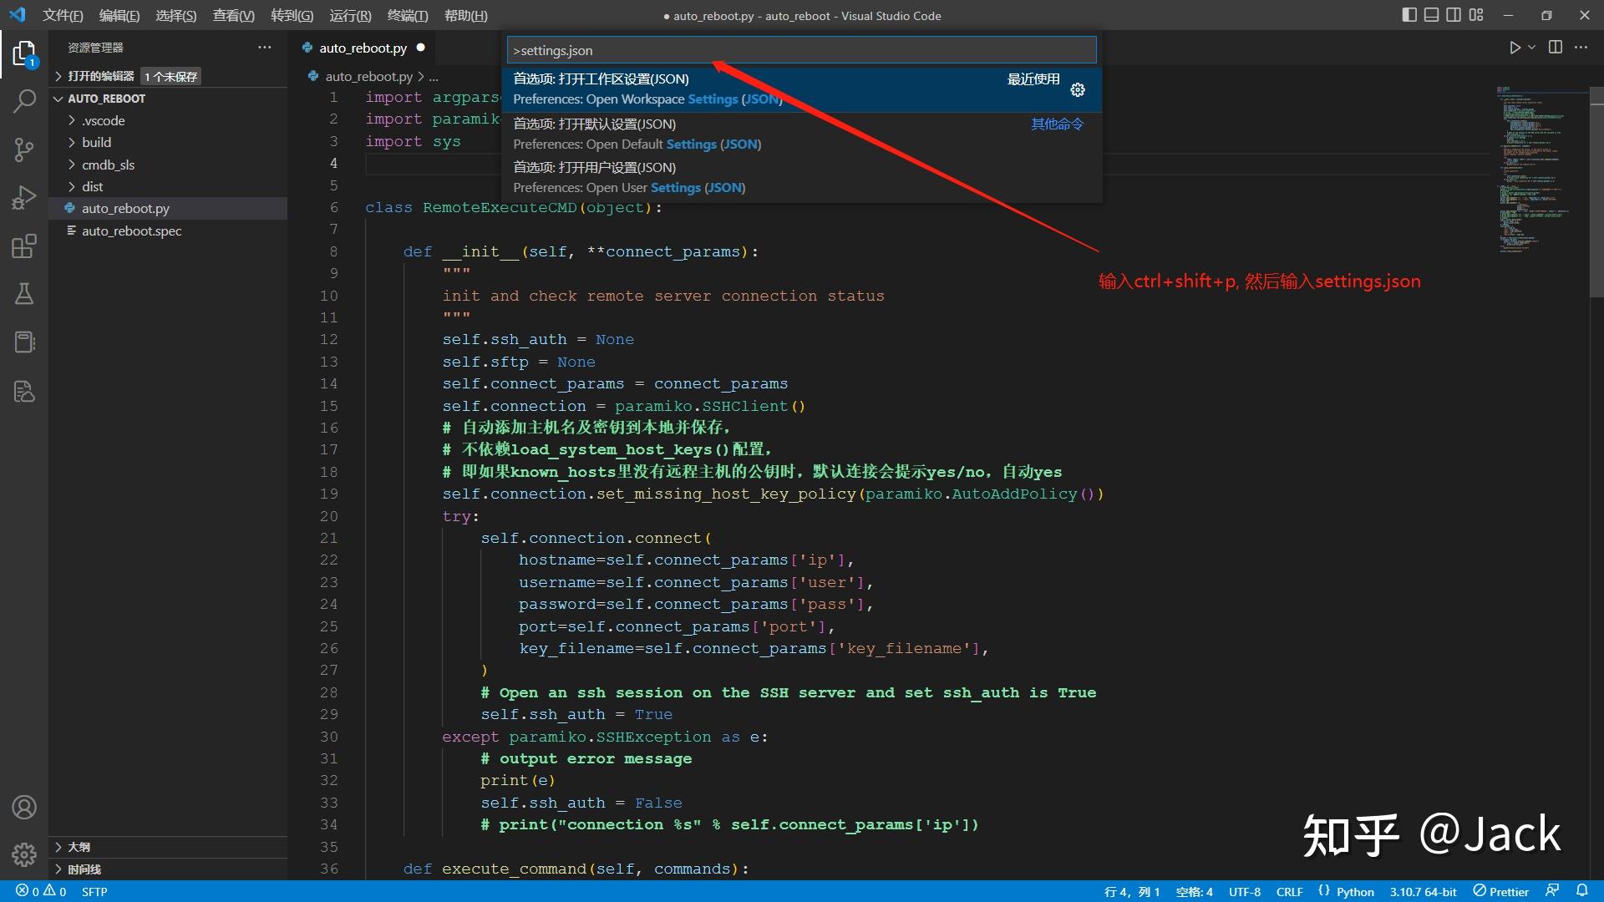This screenshot has width=1604, height=902.
Task: Open editor More Actions ellipsis
Action: coord(1581,48)
